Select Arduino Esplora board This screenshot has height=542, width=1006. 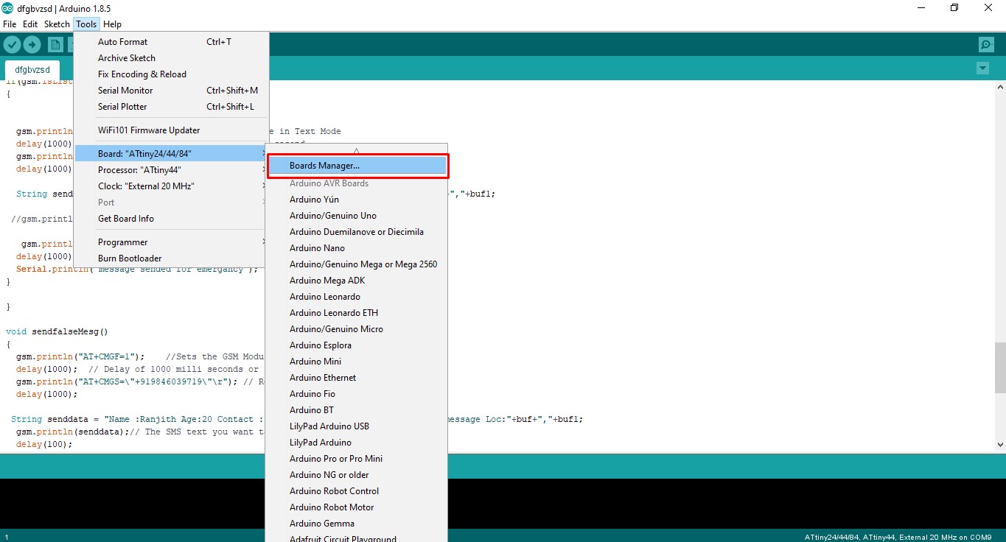(357, 345)
